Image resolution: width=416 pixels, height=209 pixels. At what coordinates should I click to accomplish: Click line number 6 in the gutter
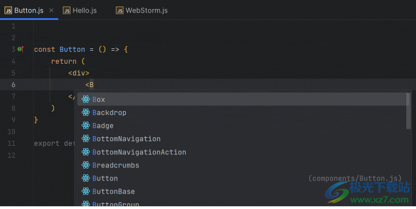13,85
